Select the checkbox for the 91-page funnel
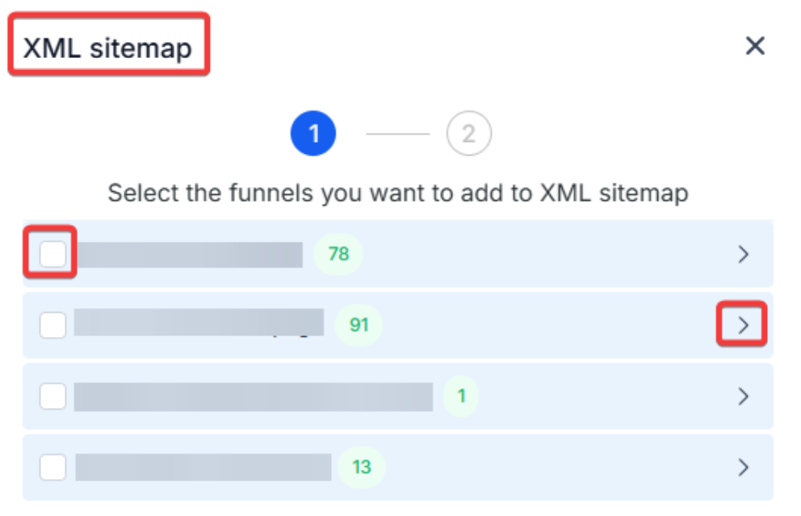The image size is (801, 516). point(53,325)
